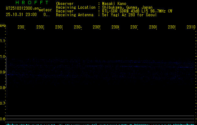Click the 0.6 kHz frequency tick label

[x=3, y=119]
